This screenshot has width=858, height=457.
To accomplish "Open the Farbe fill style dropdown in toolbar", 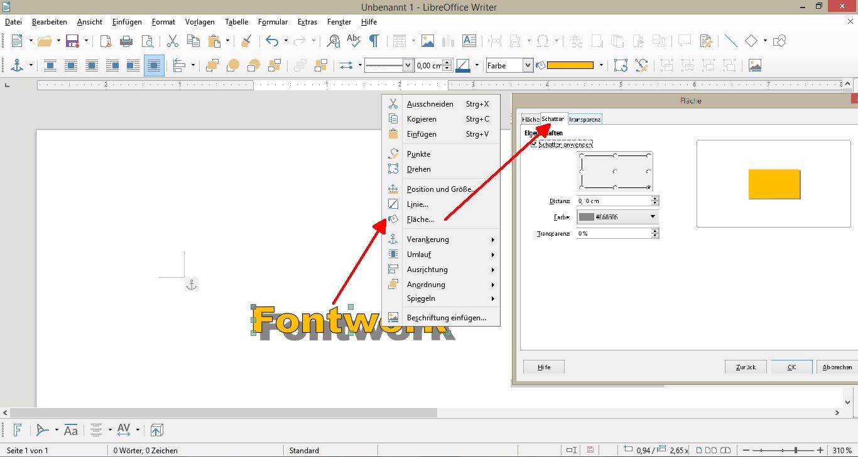I will [x=509, y=65].
